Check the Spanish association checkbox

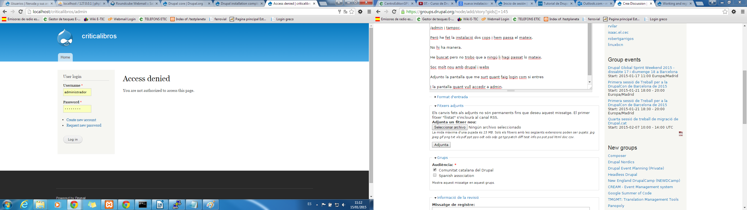pos(435,175)
